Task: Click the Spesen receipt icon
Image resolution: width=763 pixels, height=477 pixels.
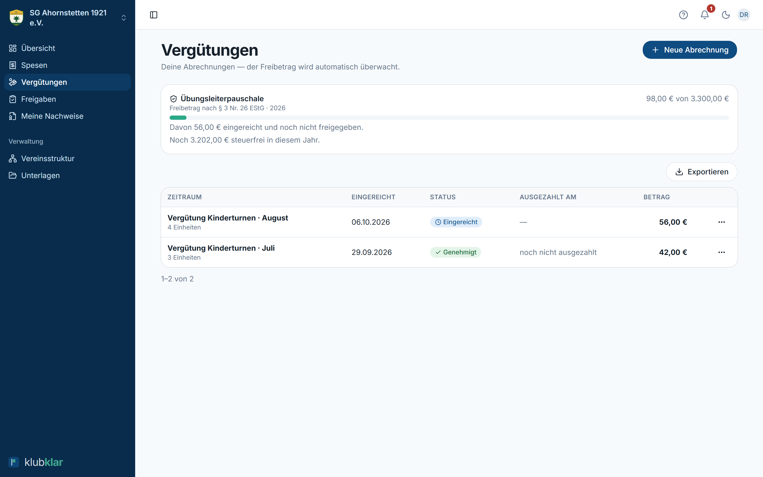Action: [x=13, y=65]
